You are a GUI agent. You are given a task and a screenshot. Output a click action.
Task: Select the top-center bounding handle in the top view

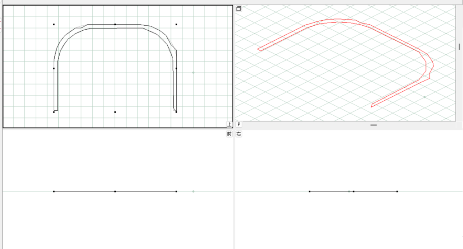115,24
